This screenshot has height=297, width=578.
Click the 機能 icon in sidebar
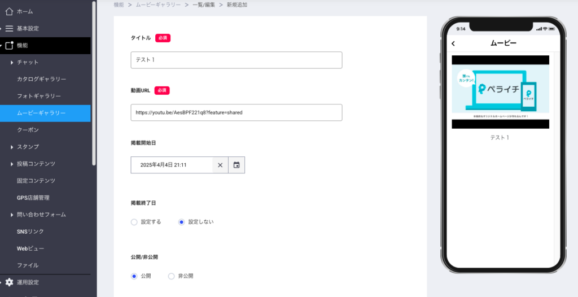tap(9, 45)
